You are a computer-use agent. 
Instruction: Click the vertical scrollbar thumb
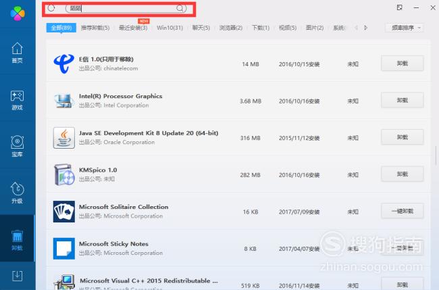[436, 155]
